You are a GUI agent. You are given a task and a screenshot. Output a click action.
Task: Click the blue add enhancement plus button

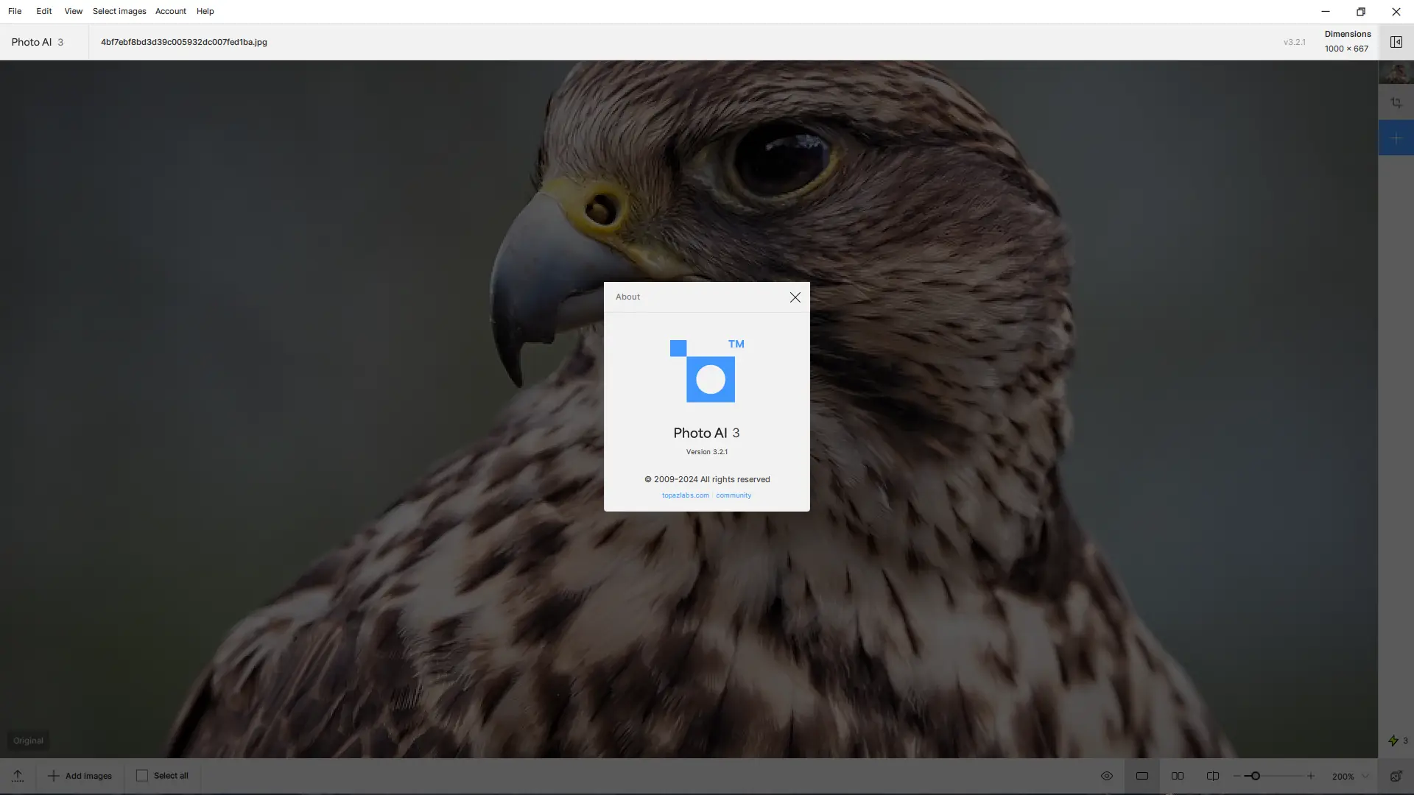pyautogui.click(x=1396, y=138)
